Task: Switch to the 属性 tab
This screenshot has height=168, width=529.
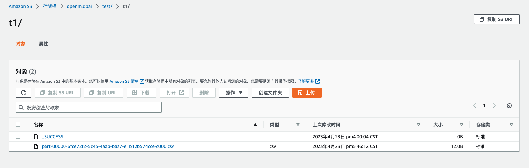Action: pos(44,44)
